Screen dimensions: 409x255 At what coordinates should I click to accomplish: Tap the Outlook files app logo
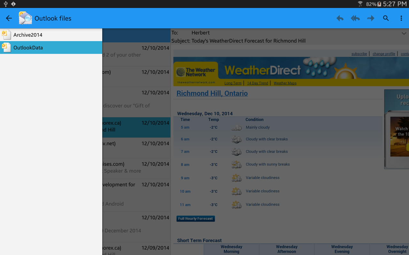[25, 18]
